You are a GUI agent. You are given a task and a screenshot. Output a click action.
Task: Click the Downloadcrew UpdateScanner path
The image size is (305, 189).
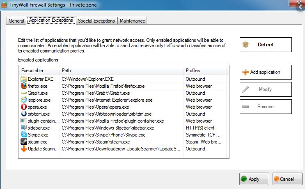pyautogui.click(x=121, y=149)
